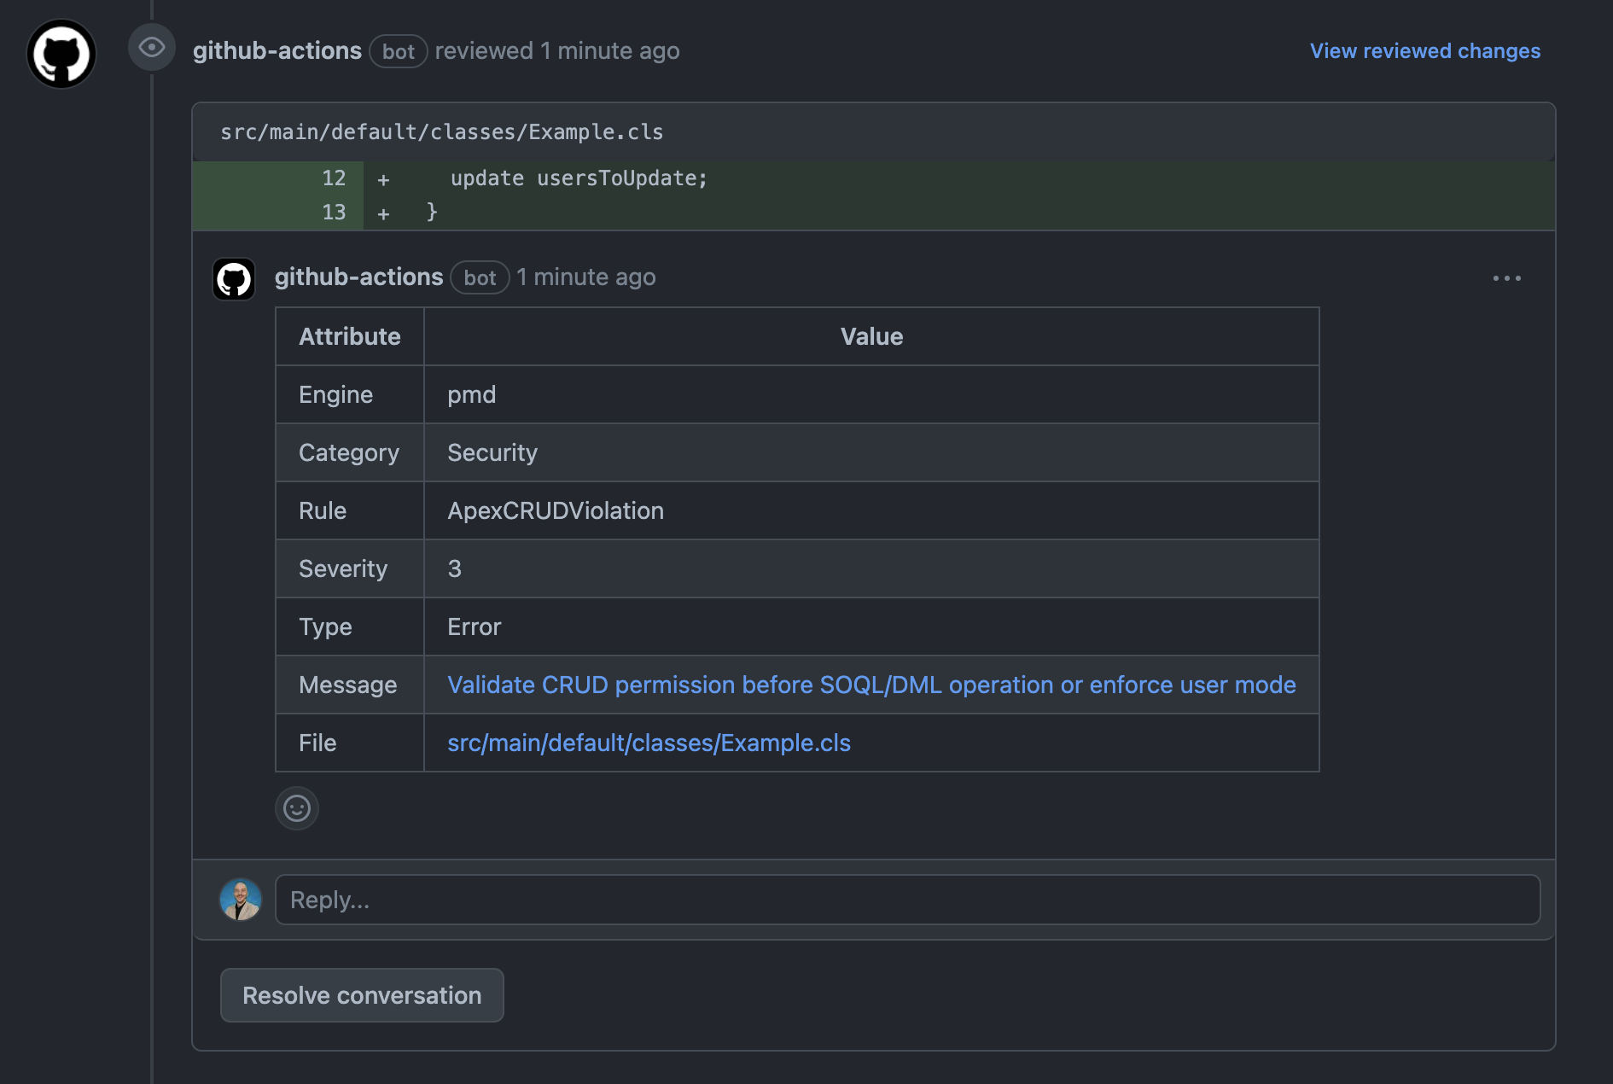The height and width of the screenshot is (1084, 1613).
Task: Select diff line number 12
Action: (334, 178)
